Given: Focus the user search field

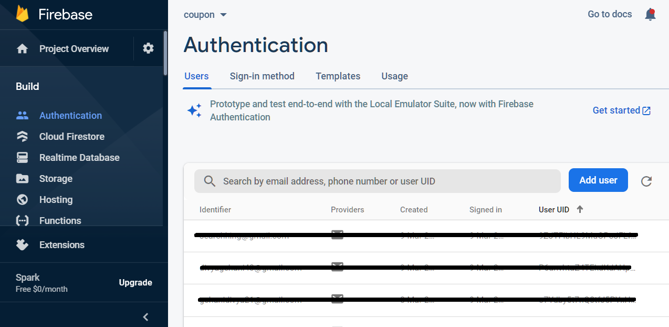Looking at the screenshot, I should pos(378,181).
